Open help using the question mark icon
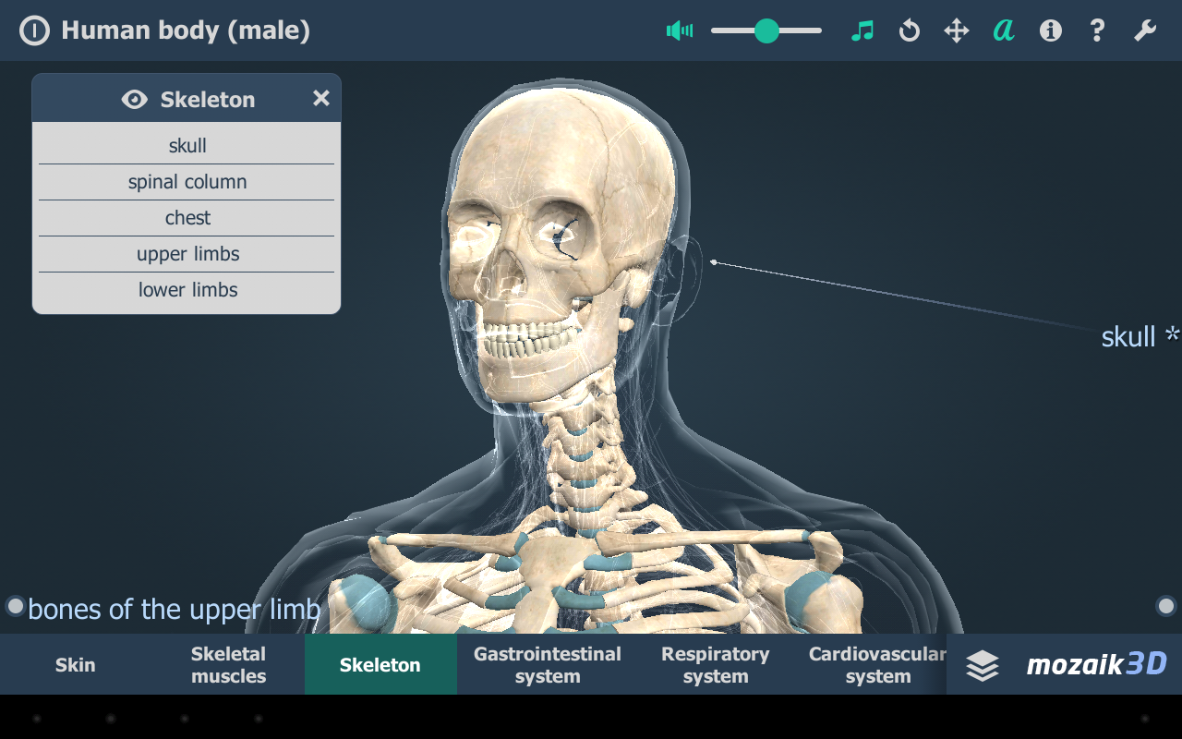Viewport: 1182px width, 739px height. (1096, 30)
